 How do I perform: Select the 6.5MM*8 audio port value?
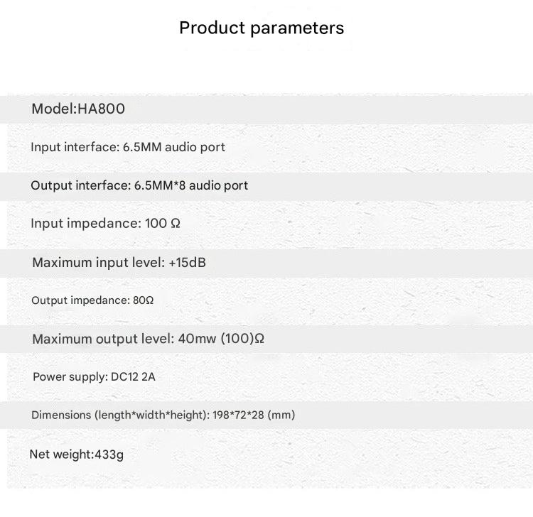pos(191,186)
